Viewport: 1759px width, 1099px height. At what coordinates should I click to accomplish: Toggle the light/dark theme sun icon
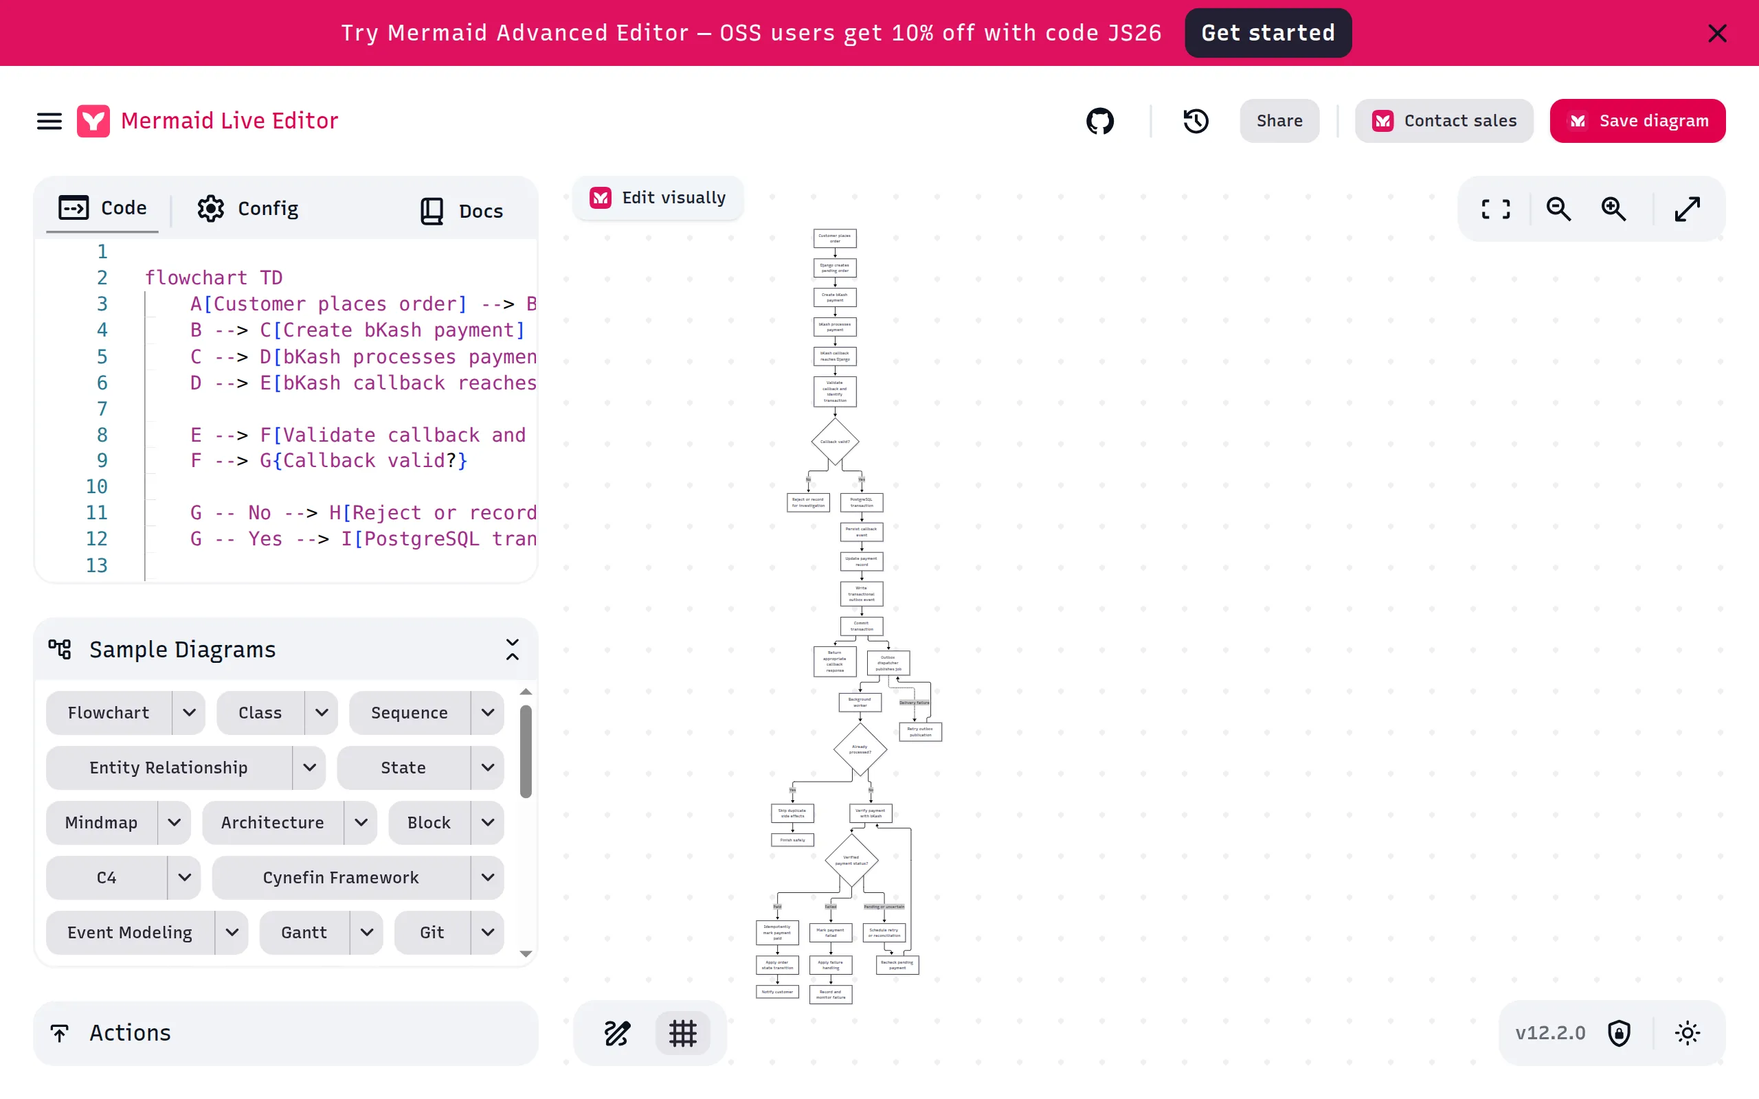tap(1687, 1033)
